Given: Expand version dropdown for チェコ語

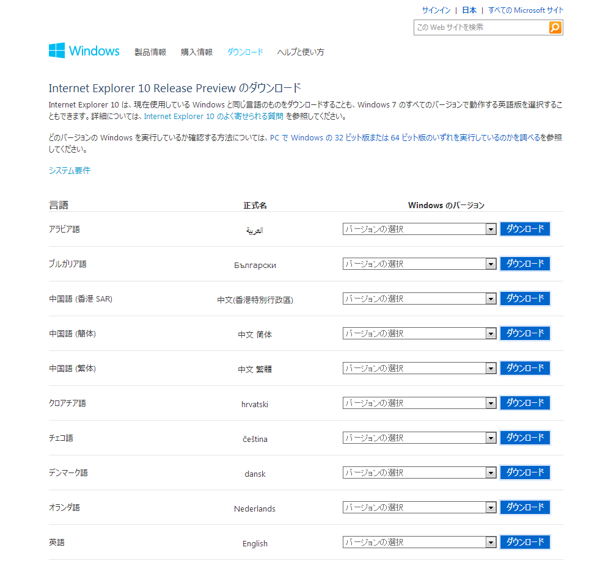Looking at the screenshot, I should click(419, 438).
